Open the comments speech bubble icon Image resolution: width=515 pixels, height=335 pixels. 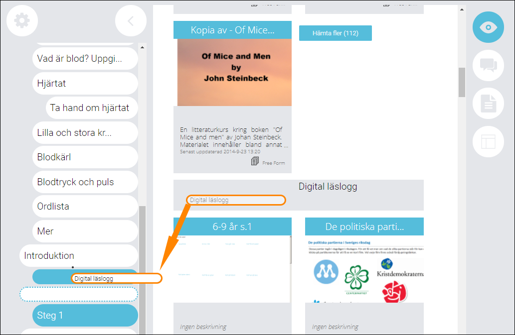coord(488,65)
